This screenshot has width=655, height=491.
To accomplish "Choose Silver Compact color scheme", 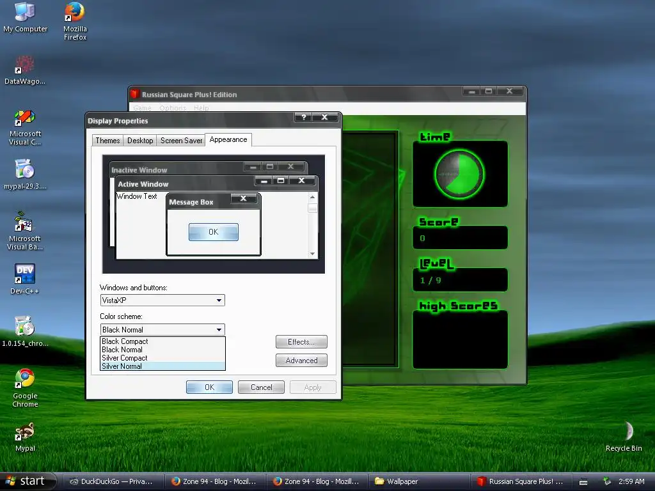I will click(162, 358).
